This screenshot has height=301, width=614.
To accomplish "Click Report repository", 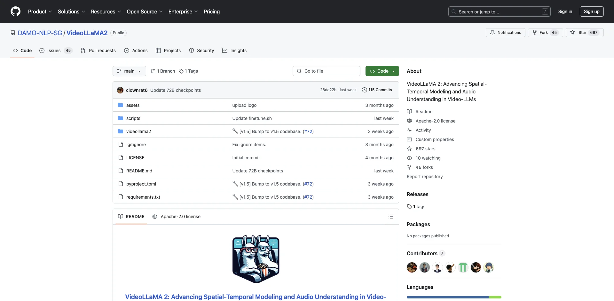I will (x=425, y=177).
